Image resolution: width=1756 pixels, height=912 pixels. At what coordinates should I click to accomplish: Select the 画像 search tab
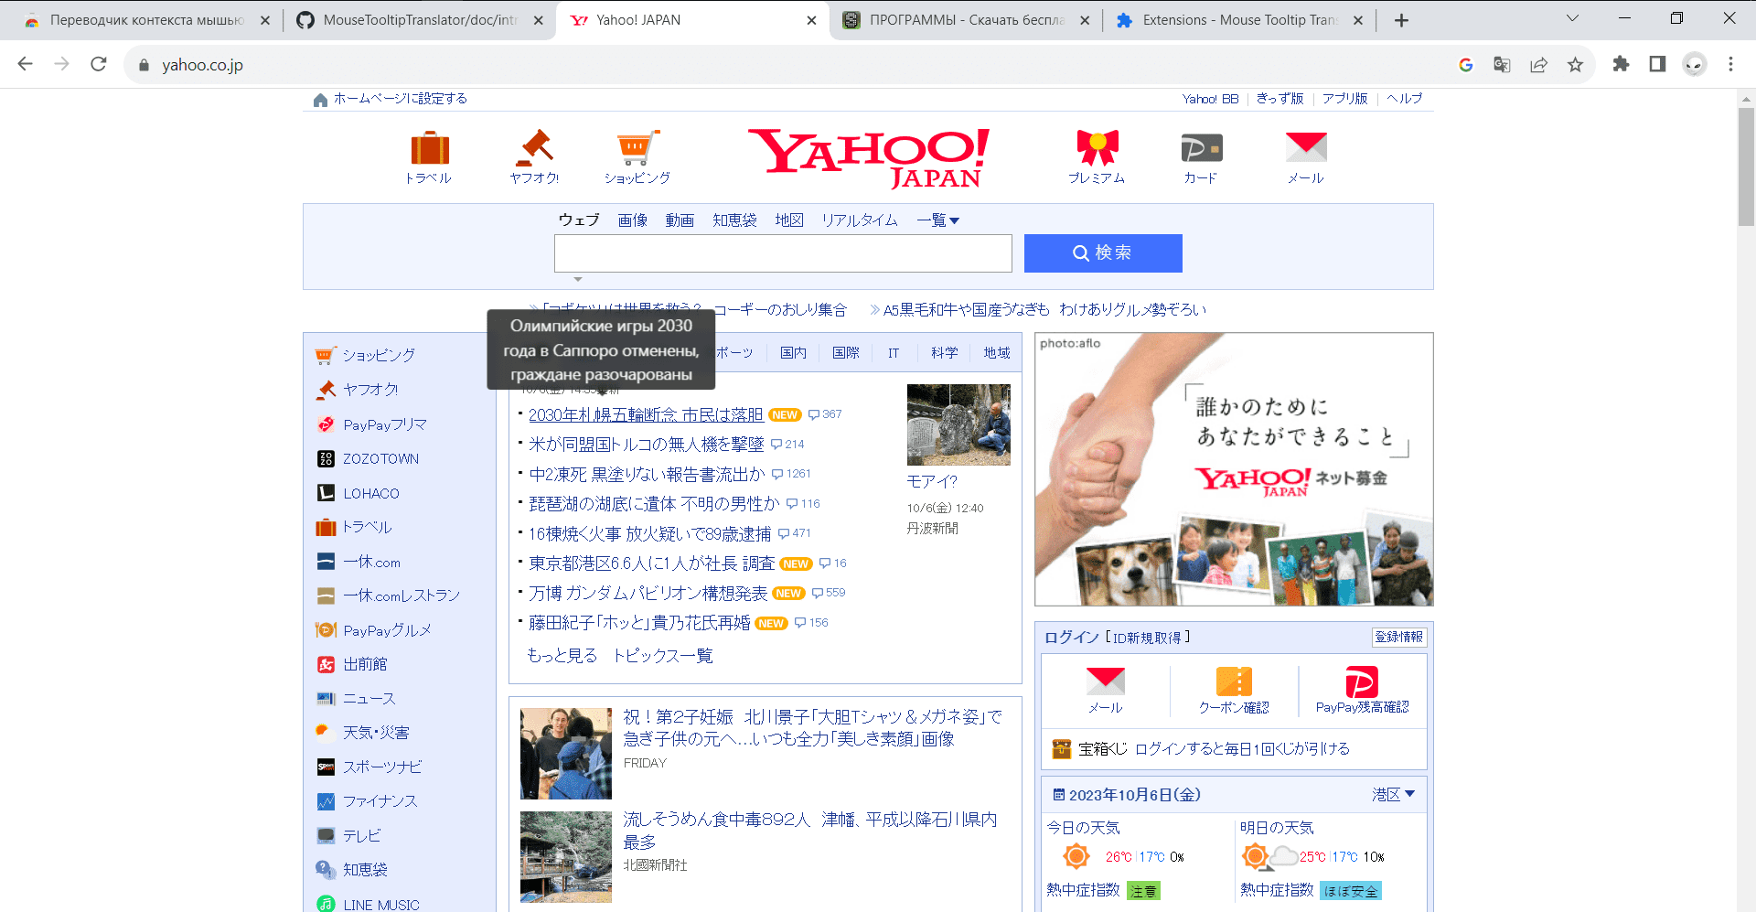(632, 220)
